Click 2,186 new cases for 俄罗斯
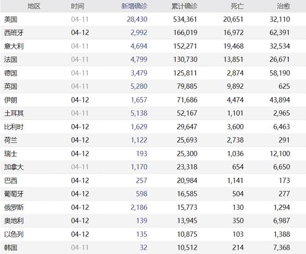This screenshot has height=254, width=306. coord(139,208)
